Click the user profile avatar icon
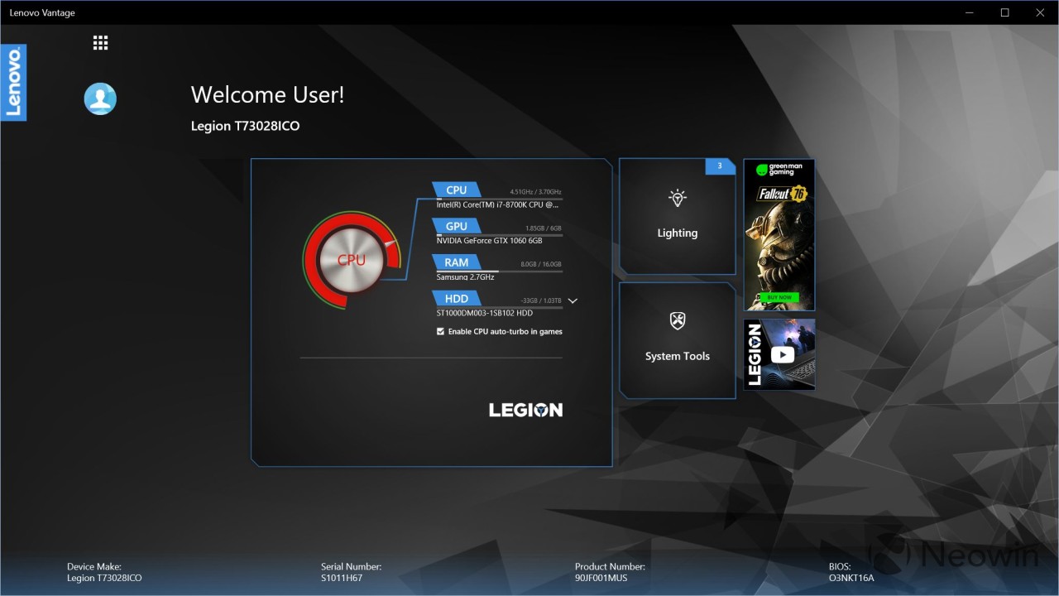This screenshot has height=596, width=1059. (x=100, y=99)
